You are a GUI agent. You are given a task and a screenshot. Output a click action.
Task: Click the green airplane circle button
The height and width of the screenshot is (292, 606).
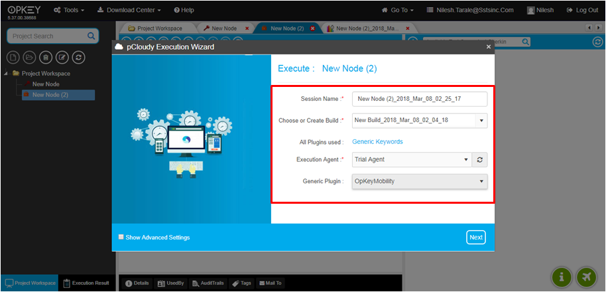587,277
